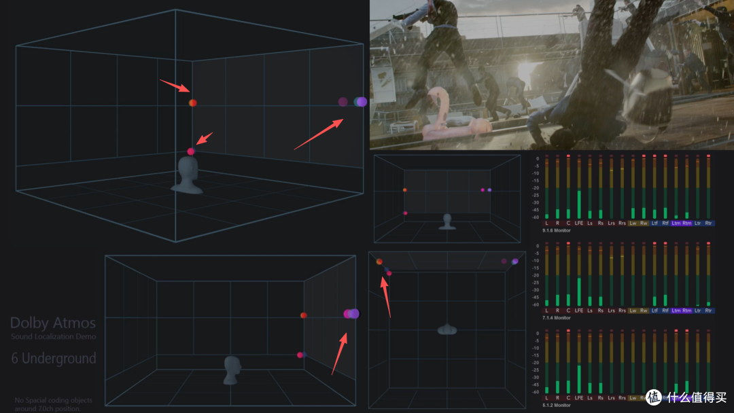Click the '6 Underground' title text
734x413 pixels.
[x=54, y=358]
